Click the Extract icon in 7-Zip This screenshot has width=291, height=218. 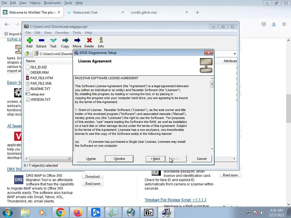[x=41, y=43]
